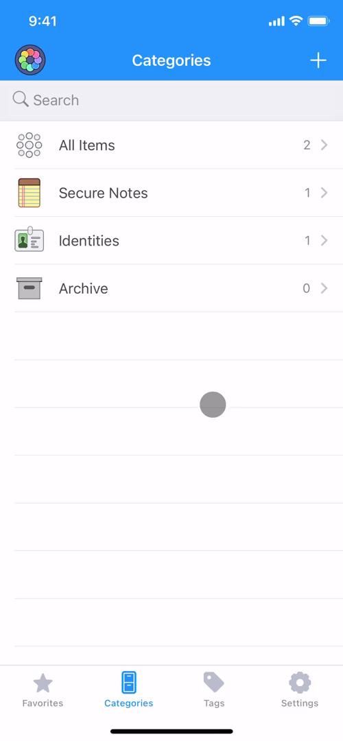Tap the Secure Notes notepad icon
The height and width of the screenshot is (741, 343).
click(x=29, y=193)
